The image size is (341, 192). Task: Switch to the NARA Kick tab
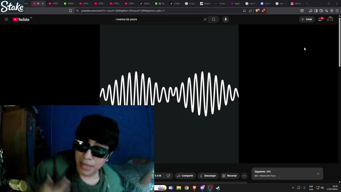pos(69,3)
